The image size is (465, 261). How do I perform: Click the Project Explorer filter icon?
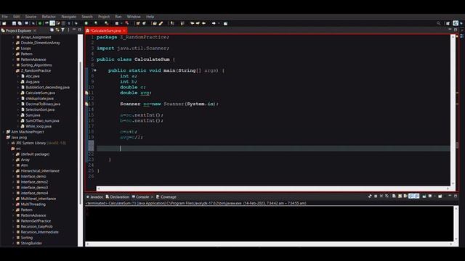coord(63,30)
